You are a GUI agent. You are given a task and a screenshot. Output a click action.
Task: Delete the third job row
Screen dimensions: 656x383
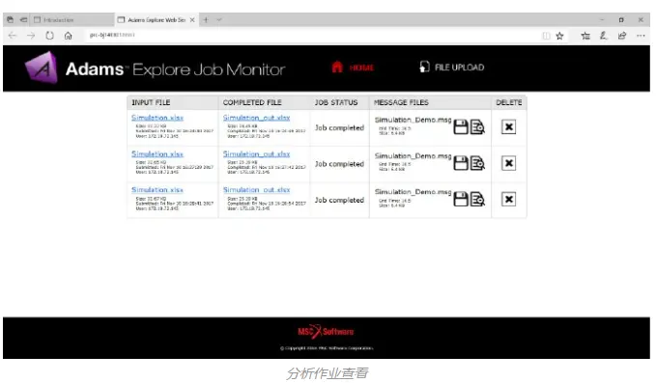pyautogui.click(x=509, y=200)
